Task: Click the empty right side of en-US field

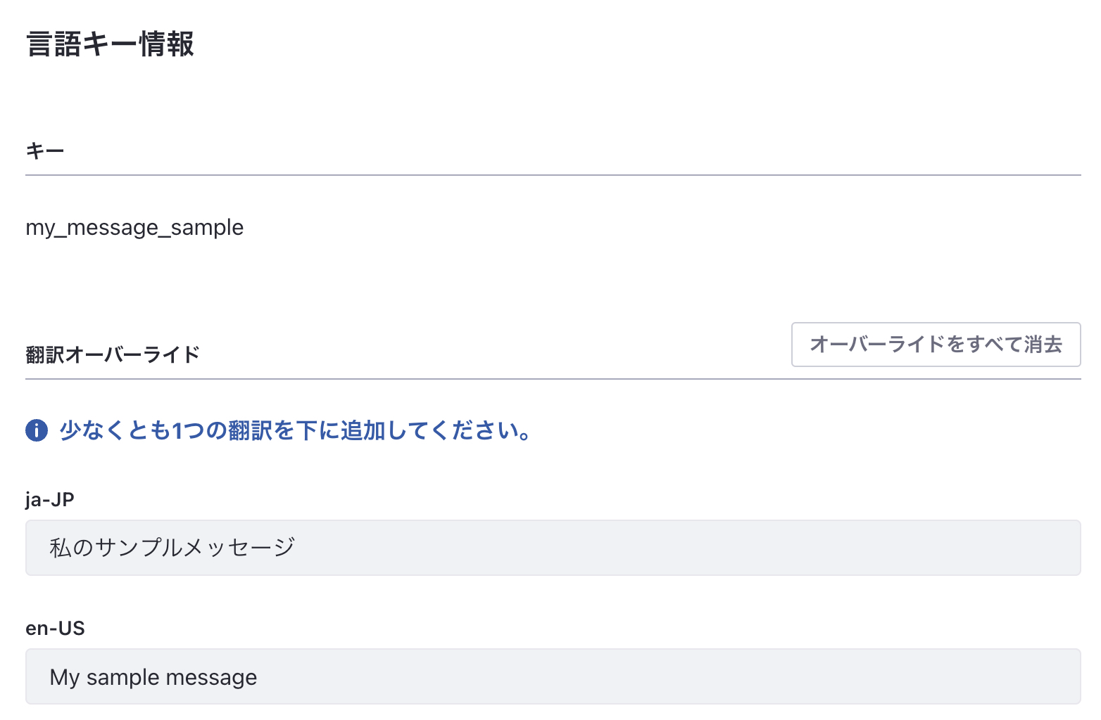Action: 845,676
